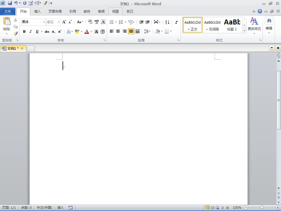The image size is (281, 211).
Task: Open the Font dialog launcher (字体)
Action: pyautogui.click(x=104, y=40)
